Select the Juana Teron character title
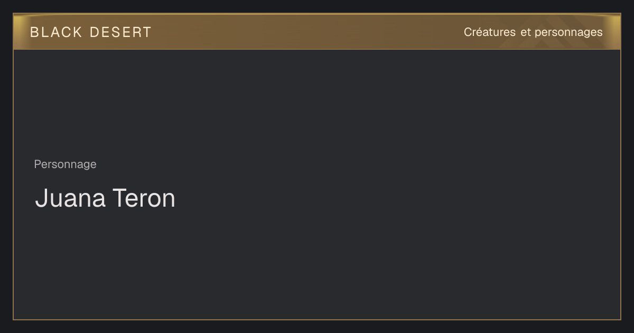 [105, 198]
